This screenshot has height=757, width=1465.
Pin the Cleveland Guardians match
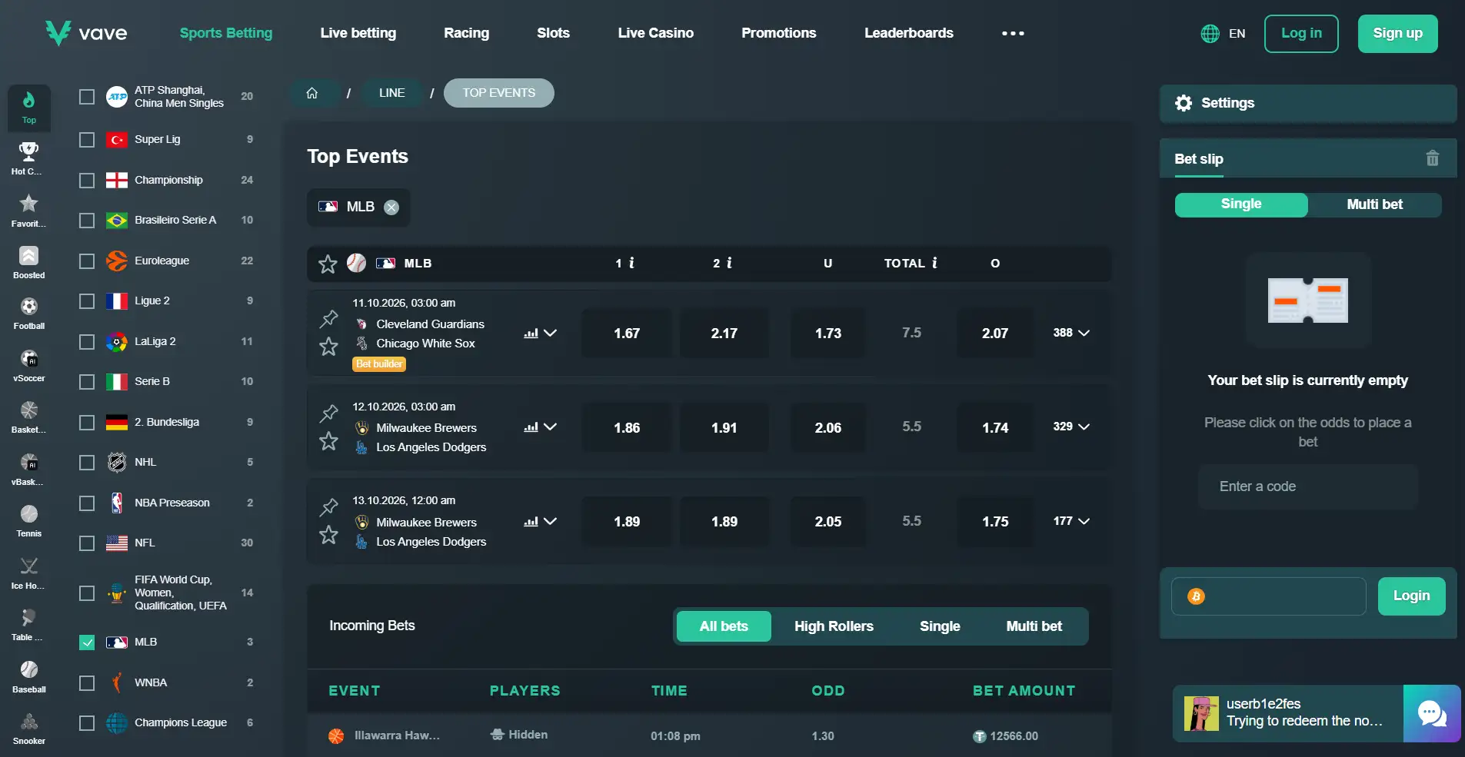pos(329,318)
